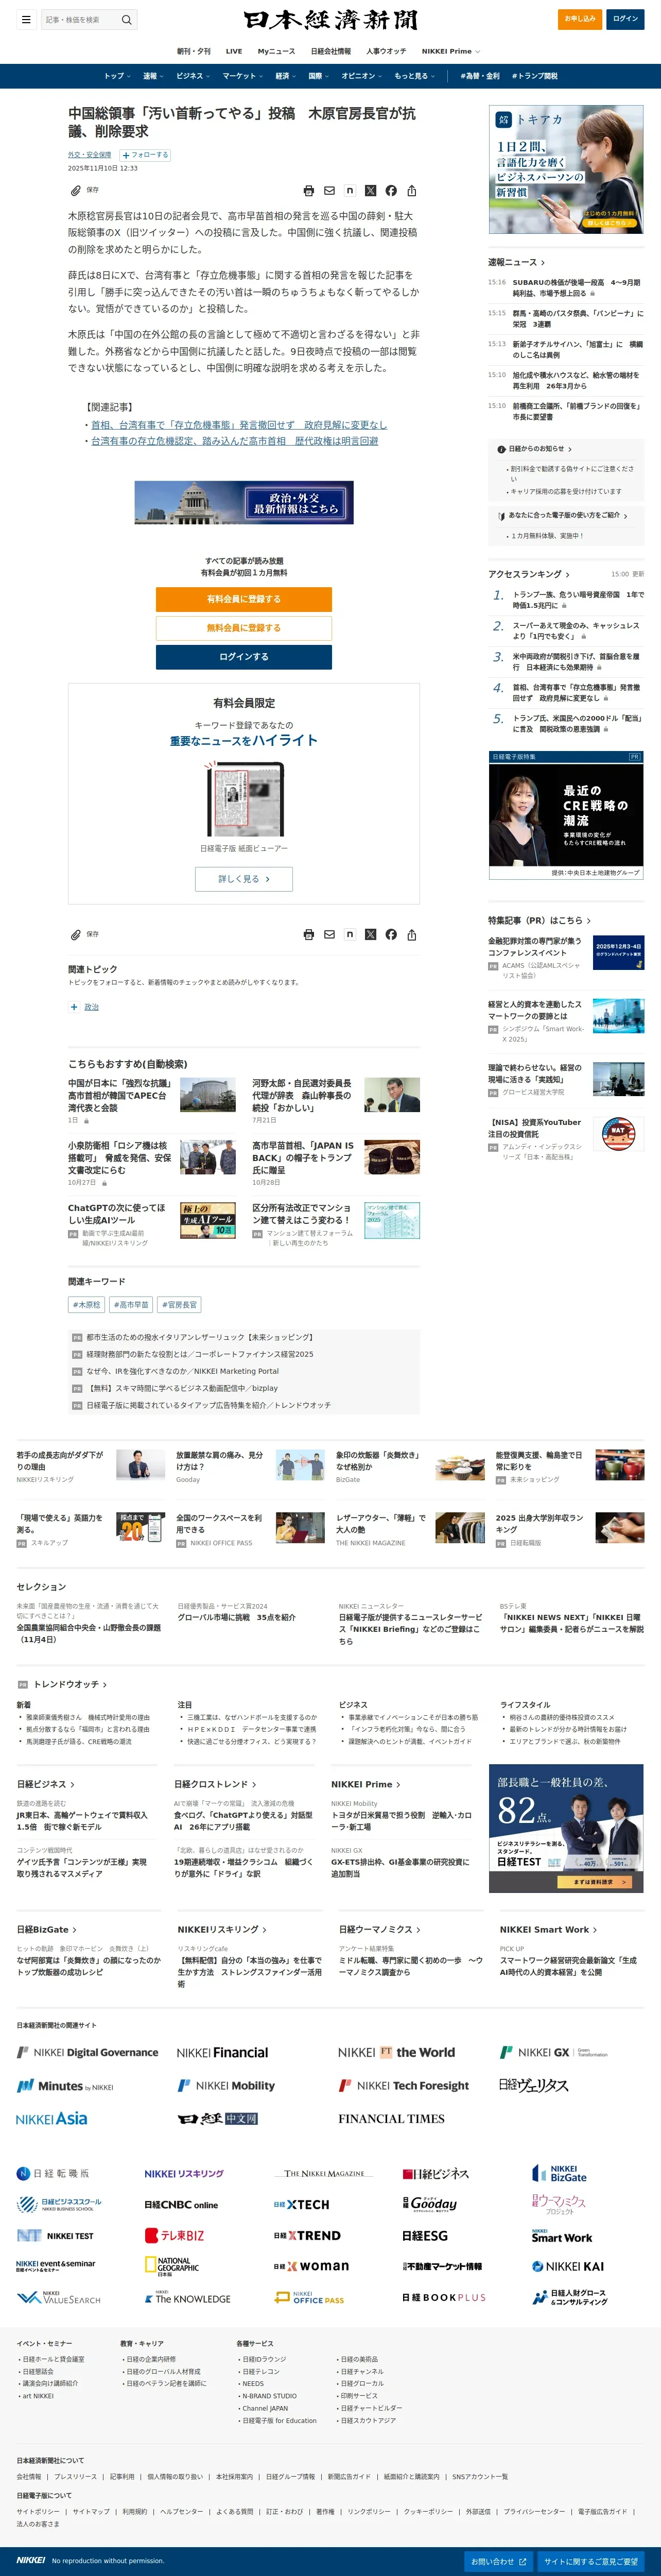This screenshot has height=2576, width=661.
Task: Open the NIKKEI KAI logo link
Action: pyautogui.click(x=567, y=2266)
